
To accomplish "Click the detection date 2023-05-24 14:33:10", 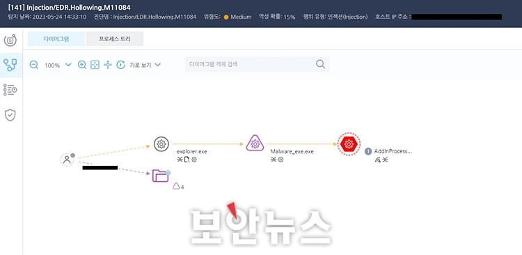I will click(x=60, y=17).
